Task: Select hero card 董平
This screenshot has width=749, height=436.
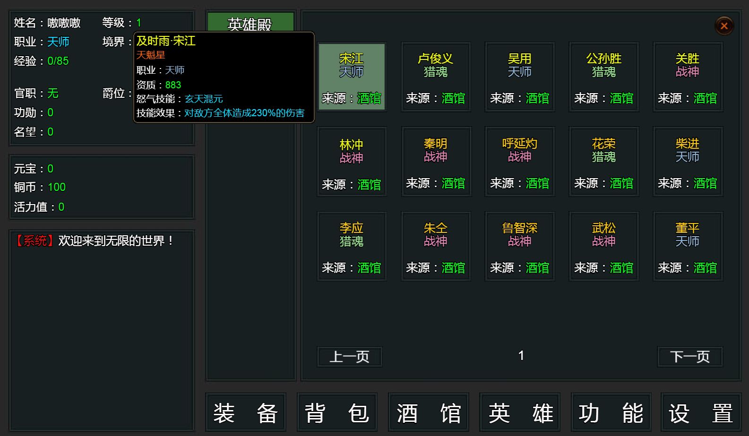Action: [x=688, y=246]
